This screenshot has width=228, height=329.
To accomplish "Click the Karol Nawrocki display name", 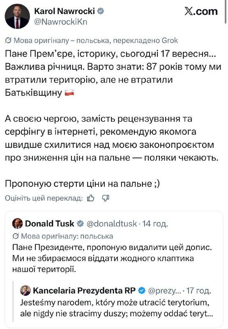I will click(x=64, y=11).
